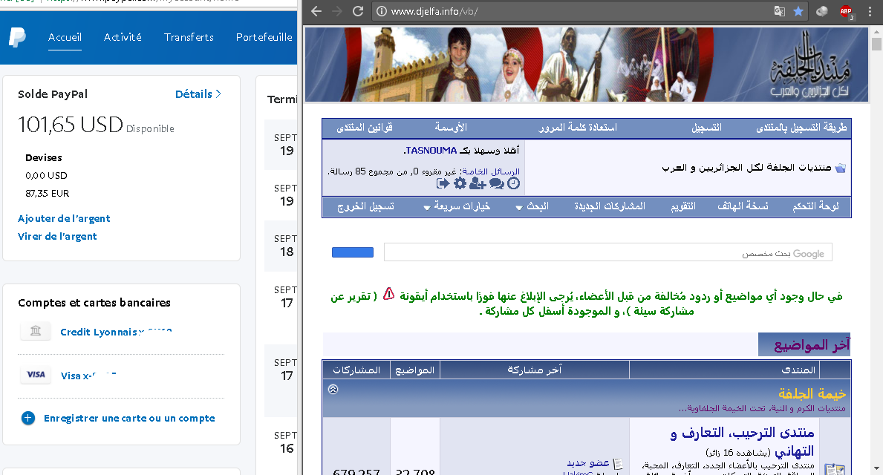Open the Détails link for PayPal balance
This screenshot has height=475, width=883.
198,94
